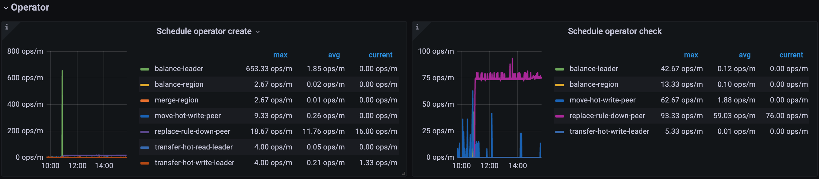
Task: Sort create panel legend by avg column
Action: [x=334, y=55]
